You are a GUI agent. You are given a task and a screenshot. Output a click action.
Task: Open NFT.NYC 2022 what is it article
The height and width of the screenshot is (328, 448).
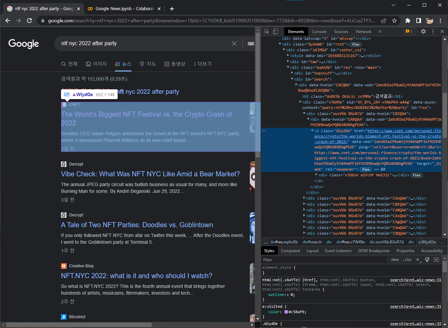tap(137, 276)
